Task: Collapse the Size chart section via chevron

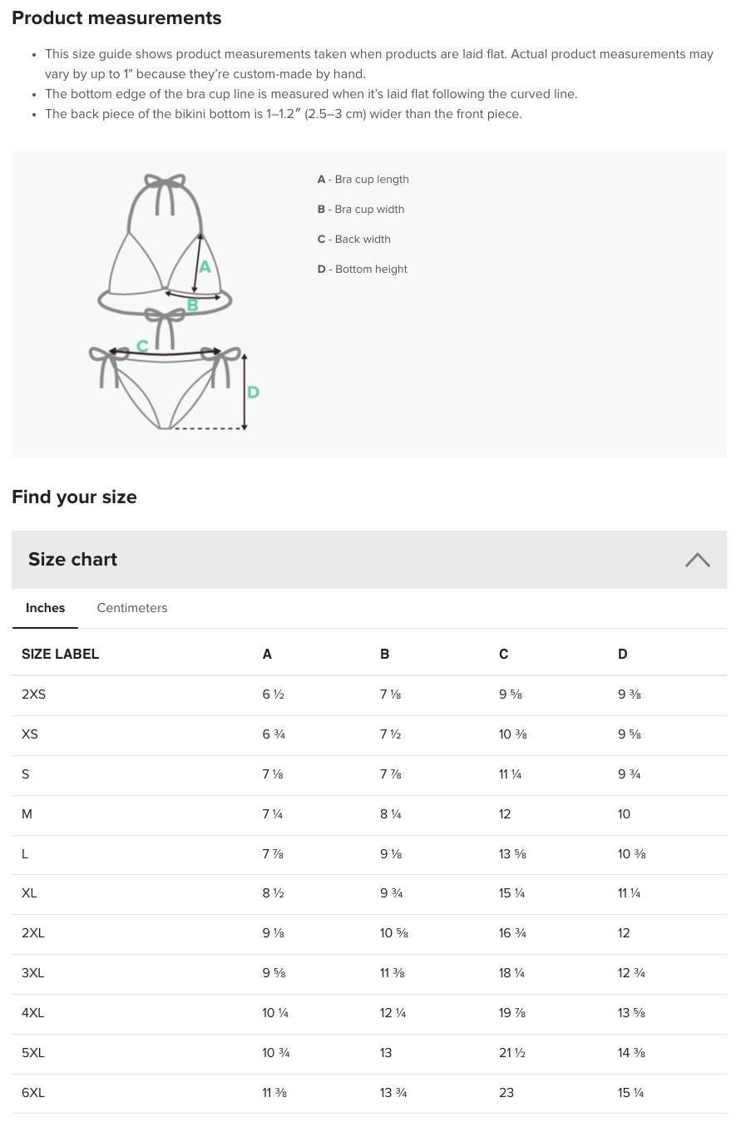Action: 697,560
